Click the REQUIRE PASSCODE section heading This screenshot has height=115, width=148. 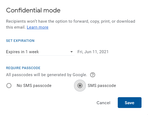point(23,68)
